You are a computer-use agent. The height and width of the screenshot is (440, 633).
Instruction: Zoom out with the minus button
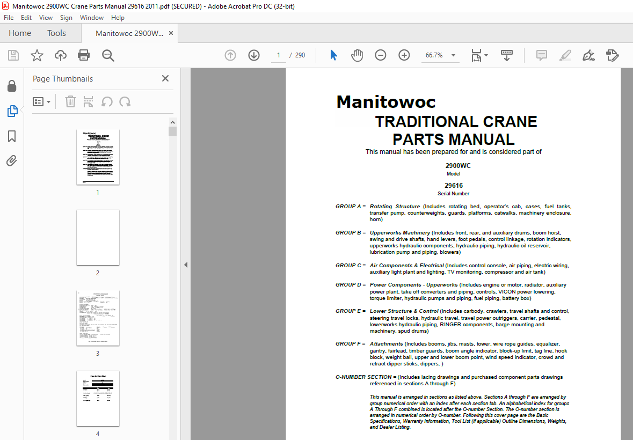(x=380, y=55)
